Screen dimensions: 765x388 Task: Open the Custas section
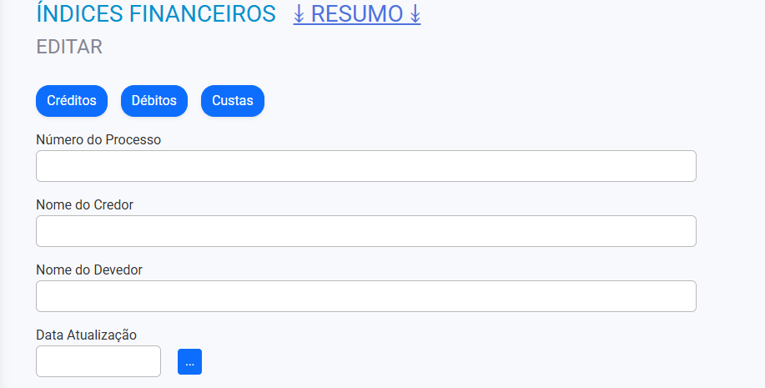click(233, 101)
